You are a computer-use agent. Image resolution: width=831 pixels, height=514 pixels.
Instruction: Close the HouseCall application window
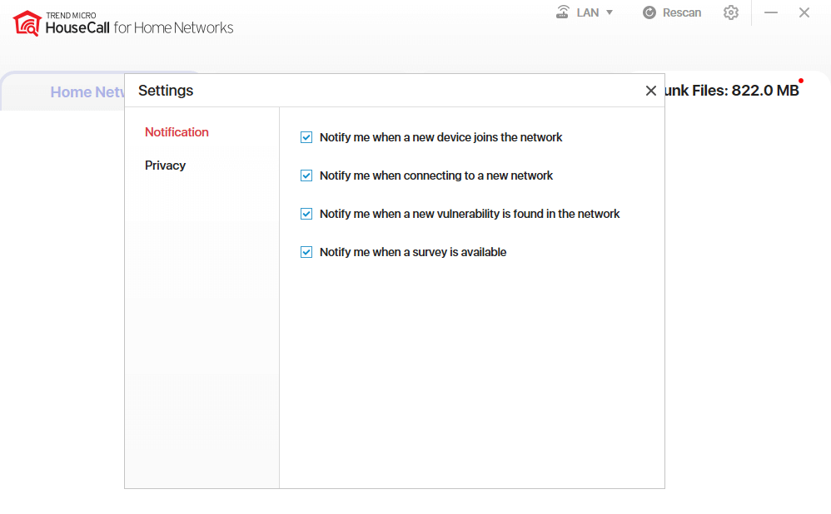coord(804,12)
